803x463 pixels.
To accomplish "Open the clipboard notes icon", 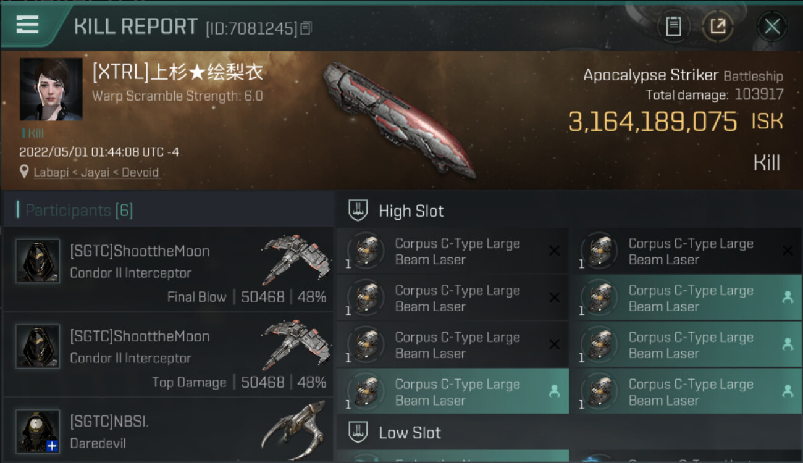I will point(673,26).
